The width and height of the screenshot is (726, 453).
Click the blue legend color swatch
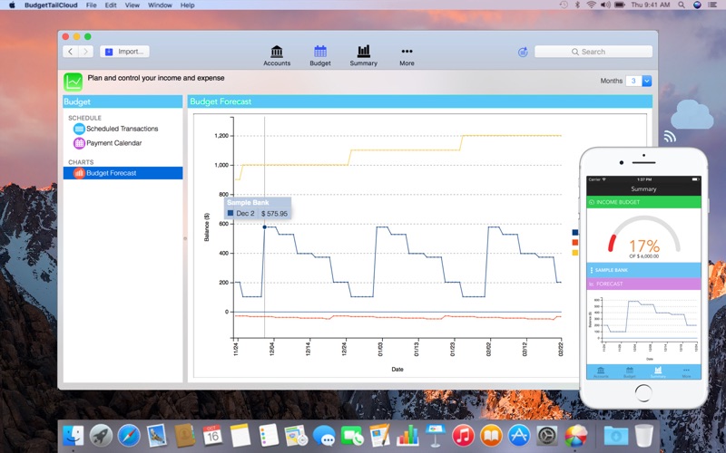coord(575,233)
